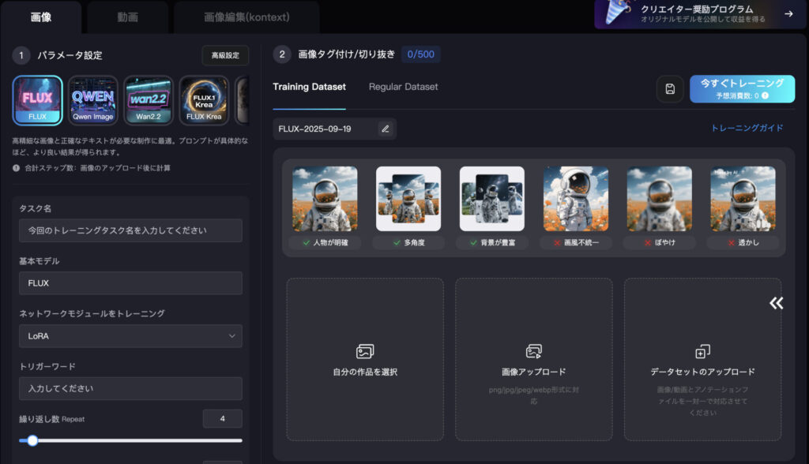Click the 繰り返し数 Repeat slider handle
This screenshot has width=809, height=464.
[x=32, y=440]
